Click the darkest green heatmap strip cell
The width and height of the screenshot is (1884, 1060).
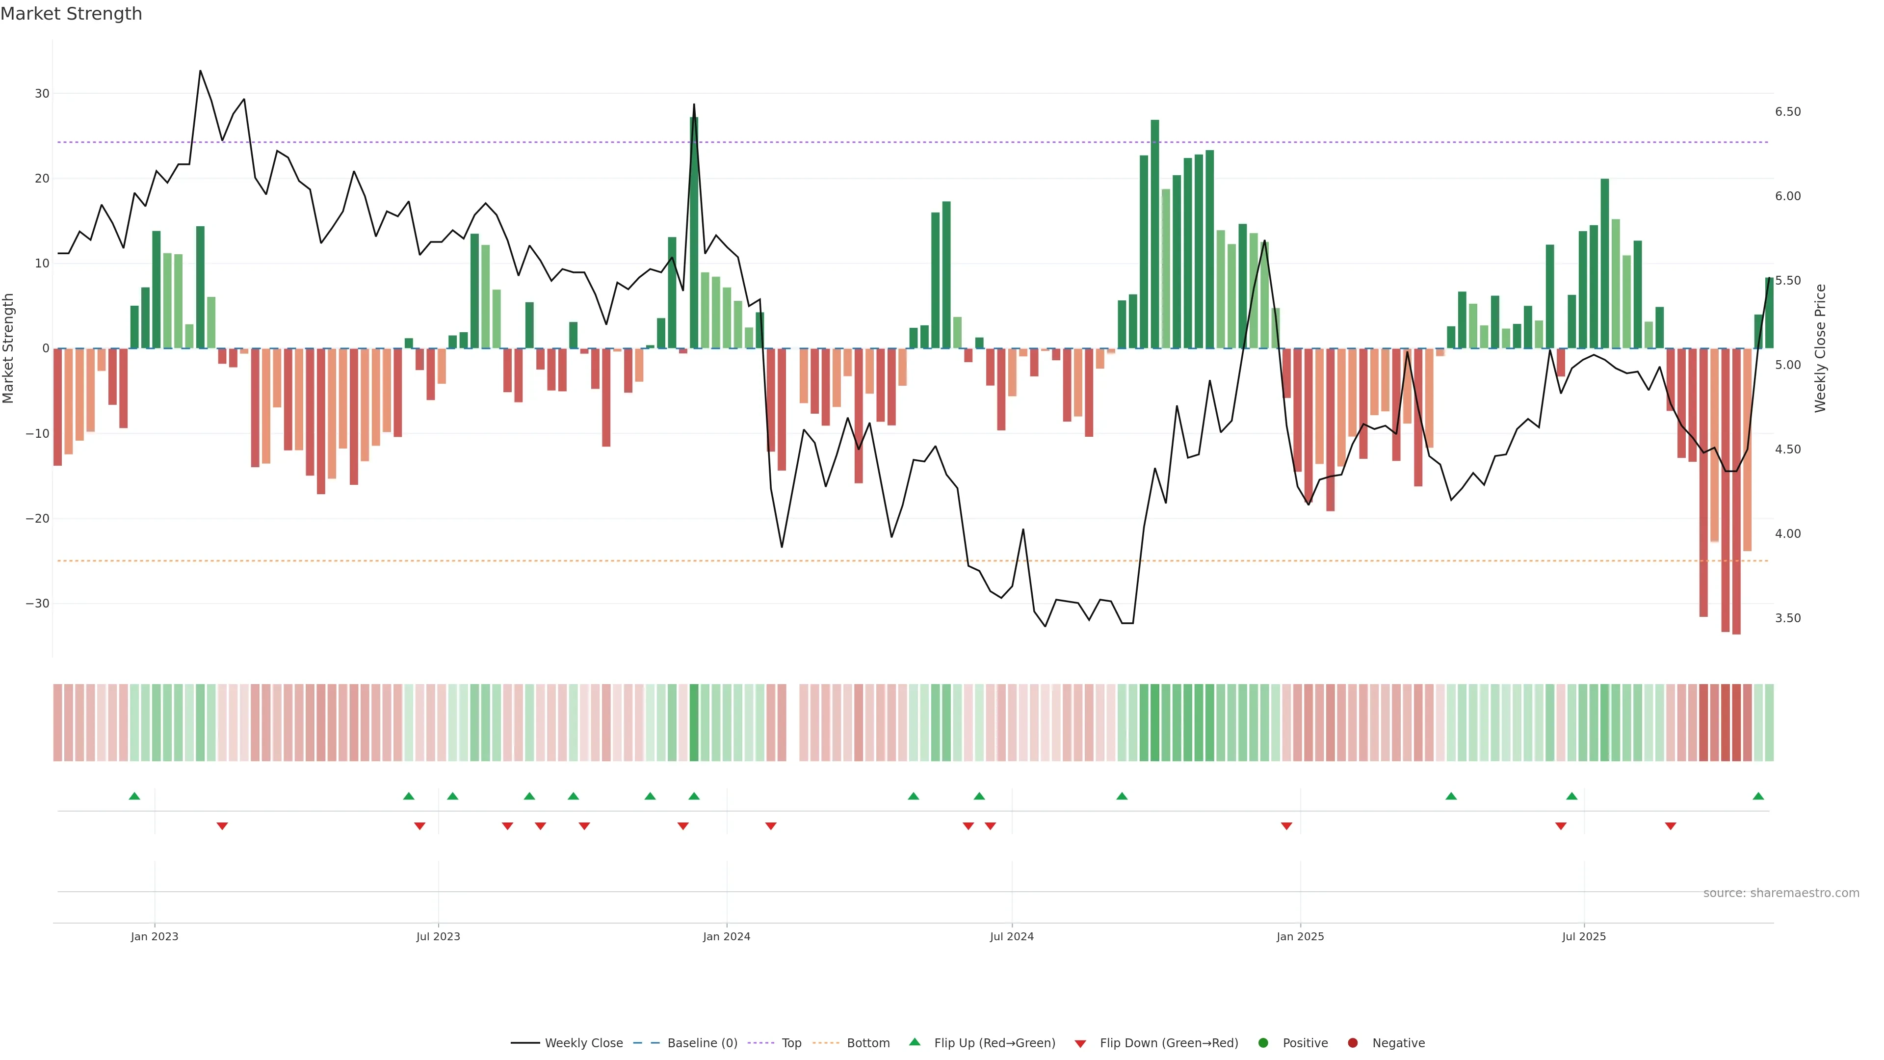point(694,723)
